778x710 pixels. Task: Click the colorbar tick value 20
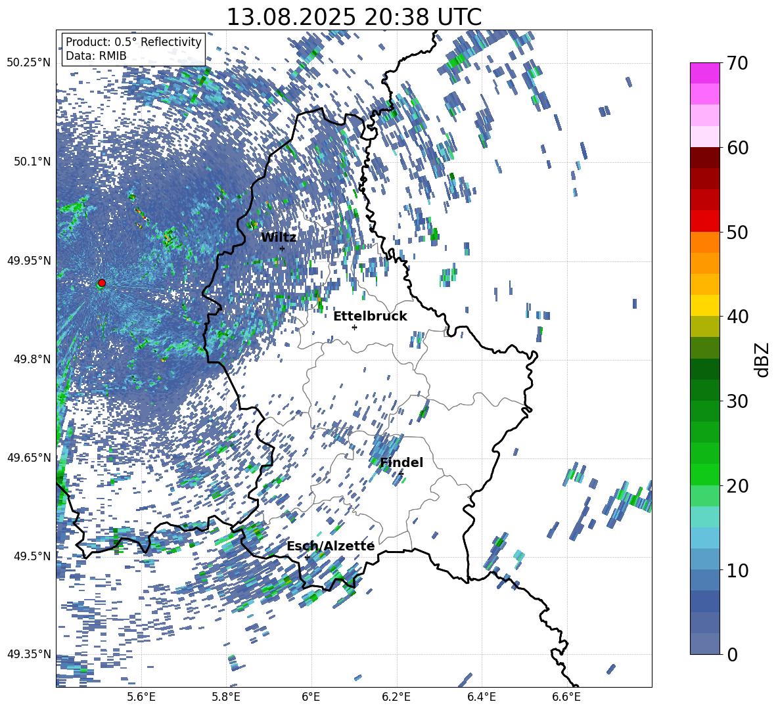tap(737, 486)
